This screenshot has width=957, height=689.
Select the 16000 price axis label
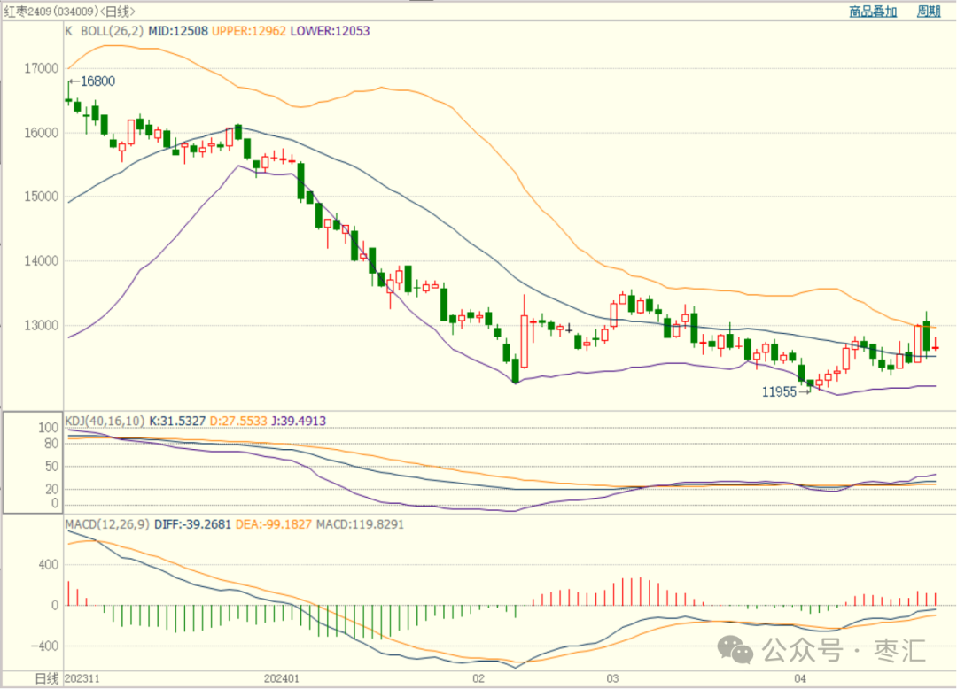pos(42,133)
